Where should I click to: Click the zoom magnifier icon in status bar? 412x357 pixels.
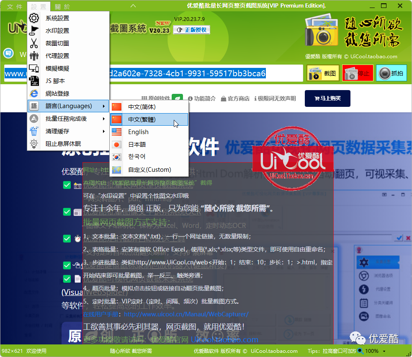coord(360,351)
